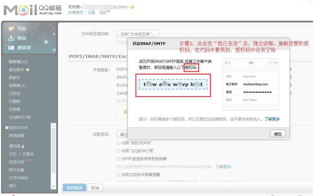Click the drift bottle icon
The width and height of the screenshot is (313, 196).
pyautogui.click(x=23, y=146)
